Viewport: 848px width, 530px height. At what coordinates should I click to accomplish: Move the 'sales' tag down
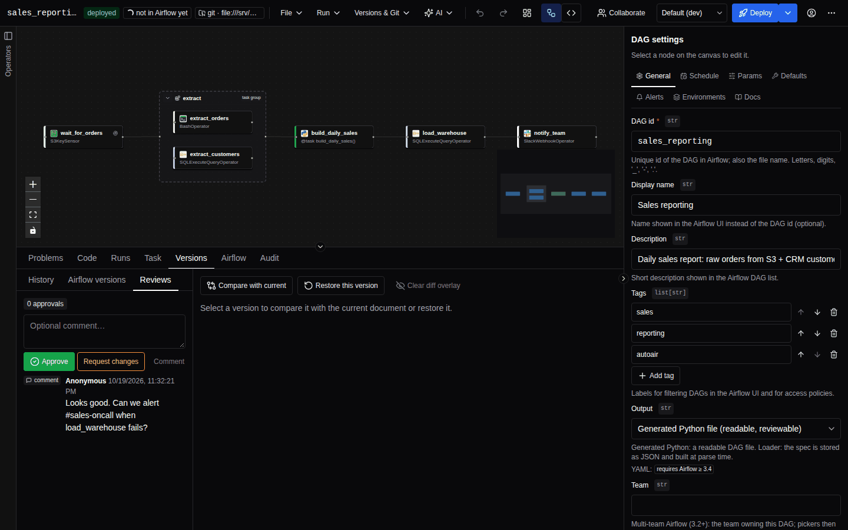click(x=817, y=312)
